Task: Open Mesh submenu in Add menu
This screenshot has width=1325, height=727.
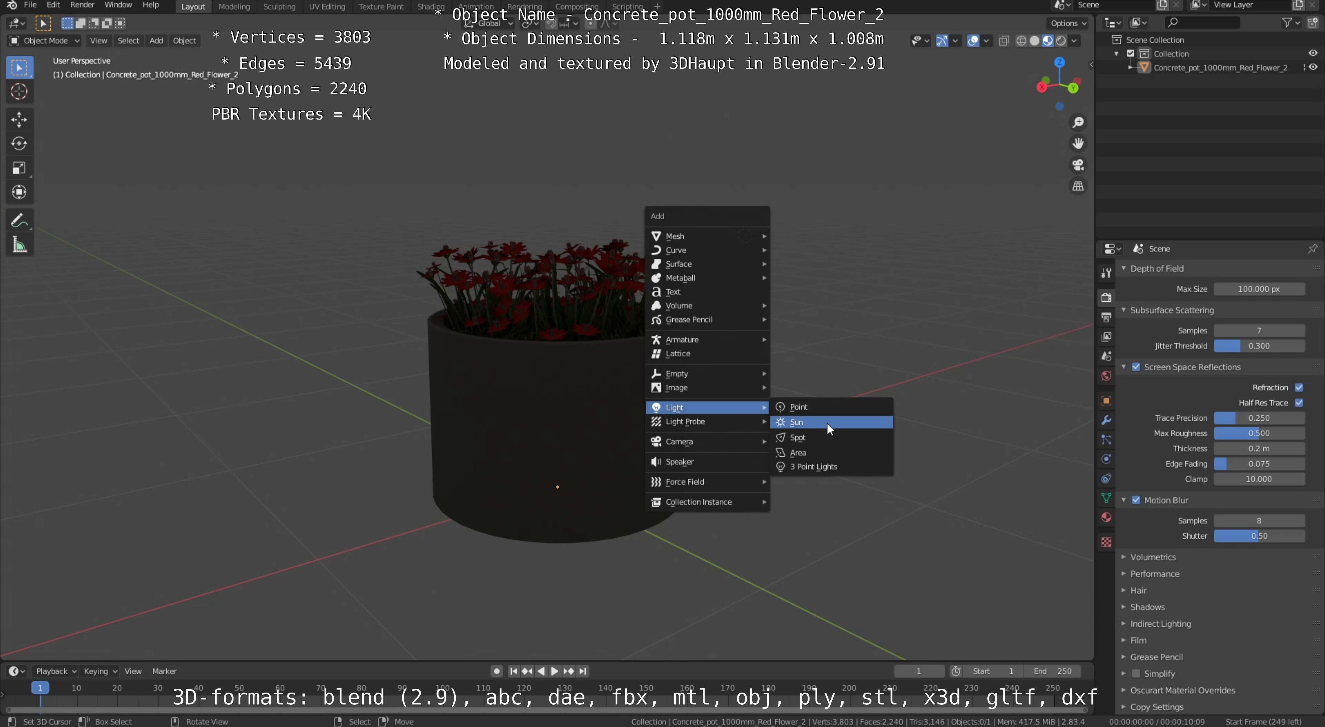Action: click(707, 236)
